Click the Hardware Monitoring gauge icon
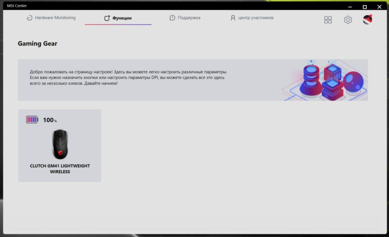Screen dimensions: 389x237 pyautogui.click(x=29, y=17)
